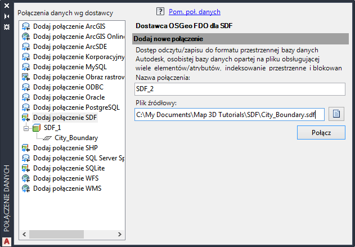The height and width of the screenshot is (247, 355).
Task: Open Pom. poł. danych help link
Action: tap(195, 12)
